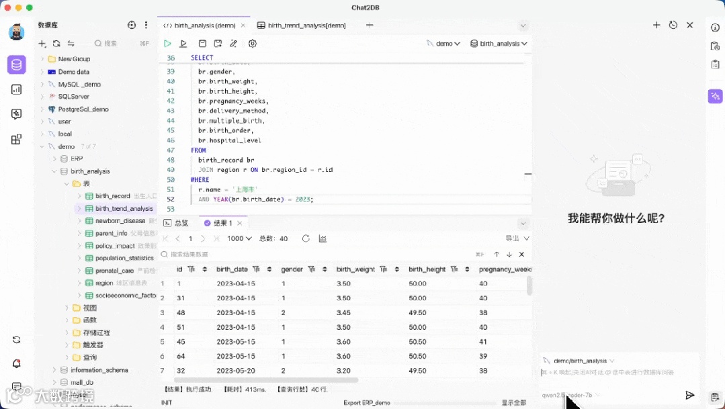Open the dashboard chart sidebar icon
The image size is (725, 409).
click(16, 89)
